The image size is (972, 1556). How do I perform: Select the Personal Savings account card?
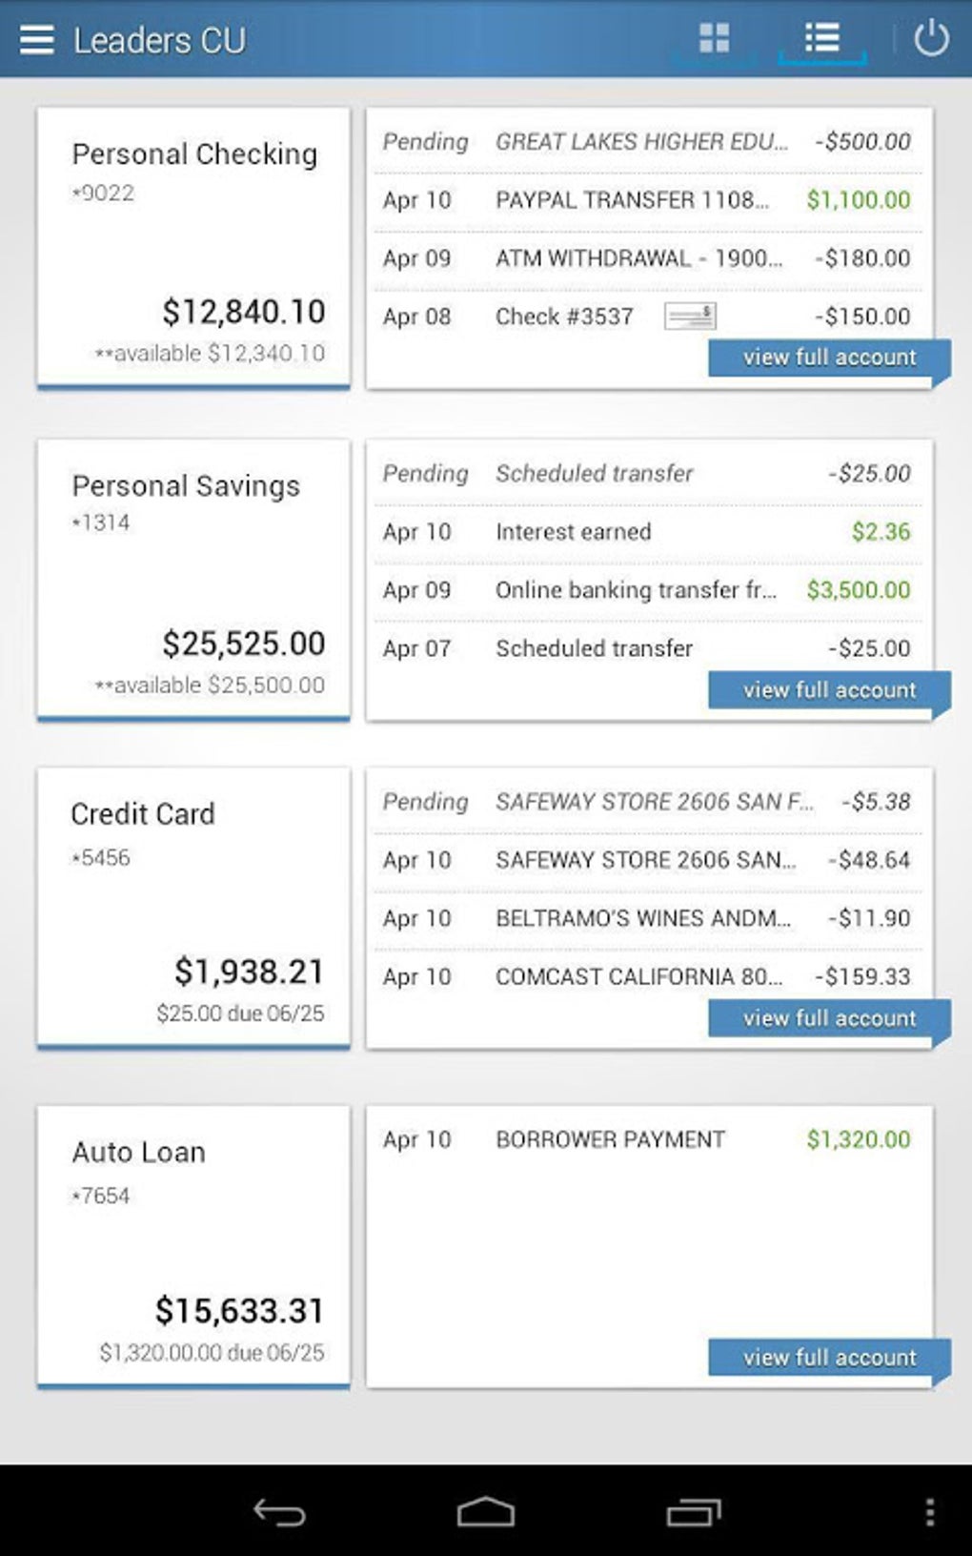pyautogui.click(x=193, y=579)
